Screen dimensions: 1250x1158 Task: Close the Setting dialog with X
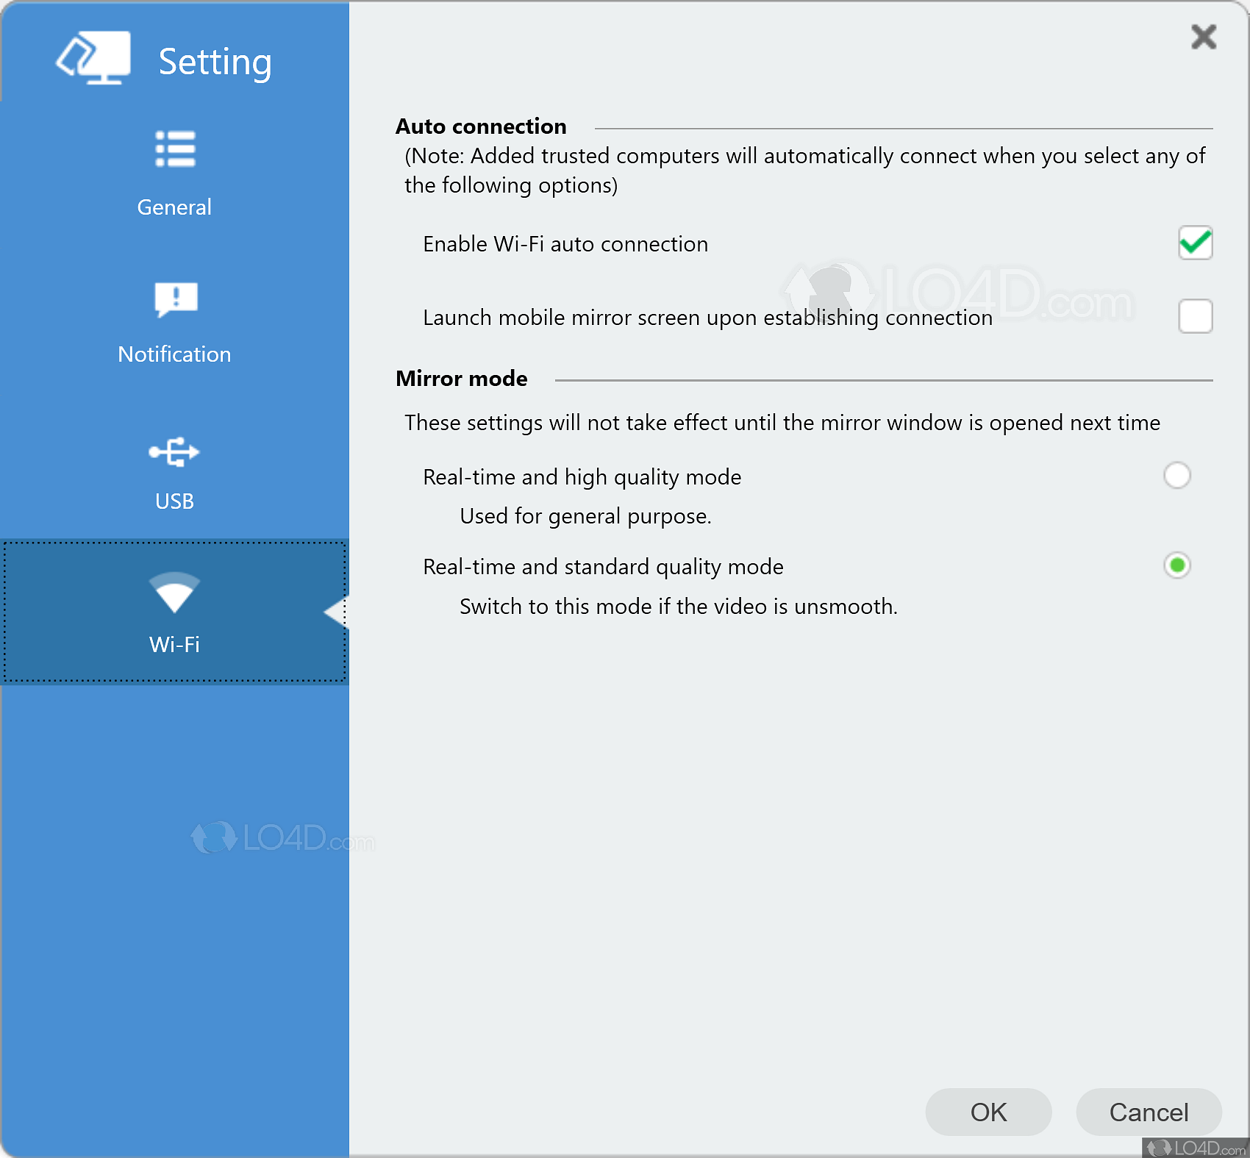(1203, 36)
